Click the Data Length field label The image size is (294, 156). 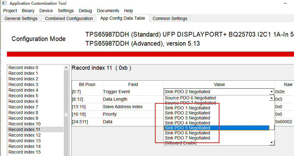(115, 99)
